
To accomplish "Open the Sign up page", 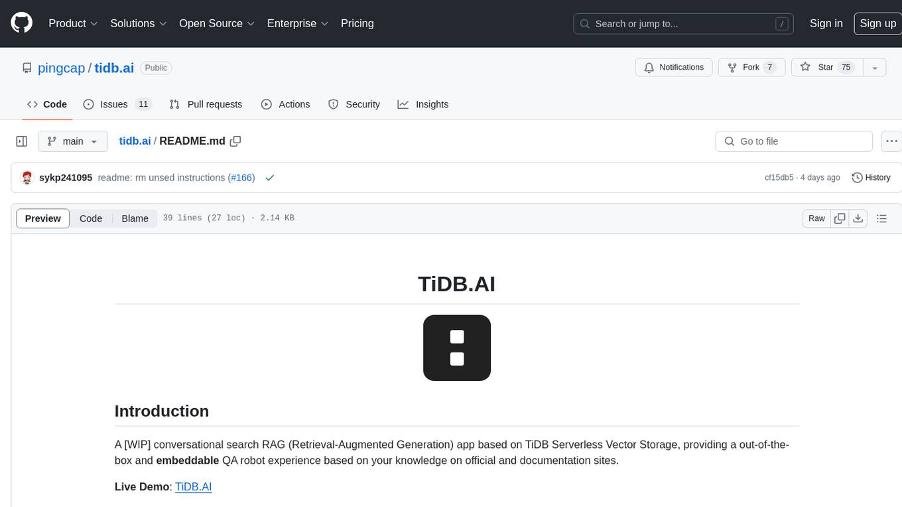I will click(877, 23).
